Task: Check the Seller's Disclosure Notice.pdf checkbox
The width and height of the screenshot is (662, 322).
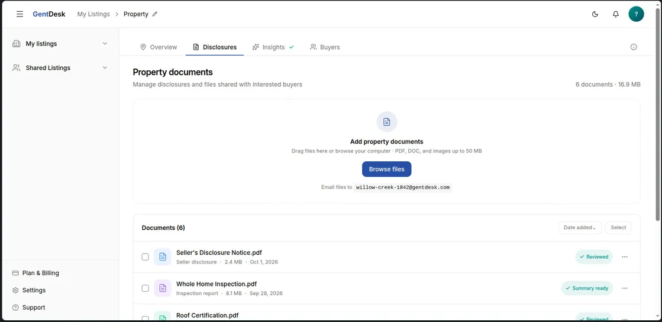Action: point(145,256)
